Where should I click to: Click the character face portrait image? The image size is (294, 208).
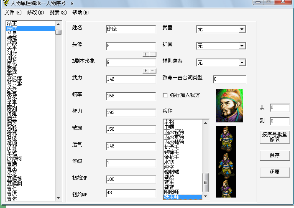click(x=229, y=105)
